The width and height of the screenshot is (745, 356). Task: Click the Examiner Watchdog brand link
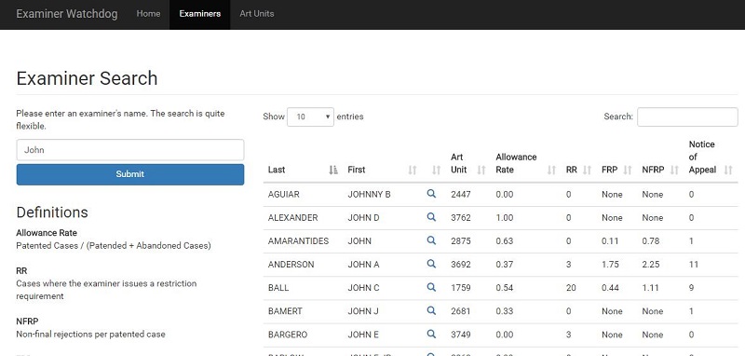pyautogui.click(x=67, y=14)
